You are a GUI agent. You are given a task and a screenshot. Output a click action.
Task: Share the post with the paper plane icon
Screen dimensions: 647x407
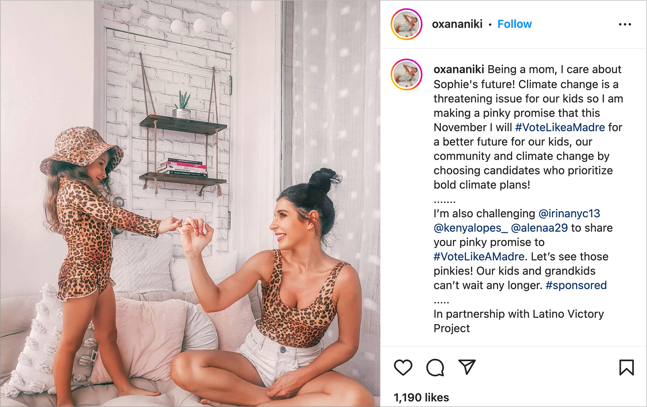click(467, 367)
